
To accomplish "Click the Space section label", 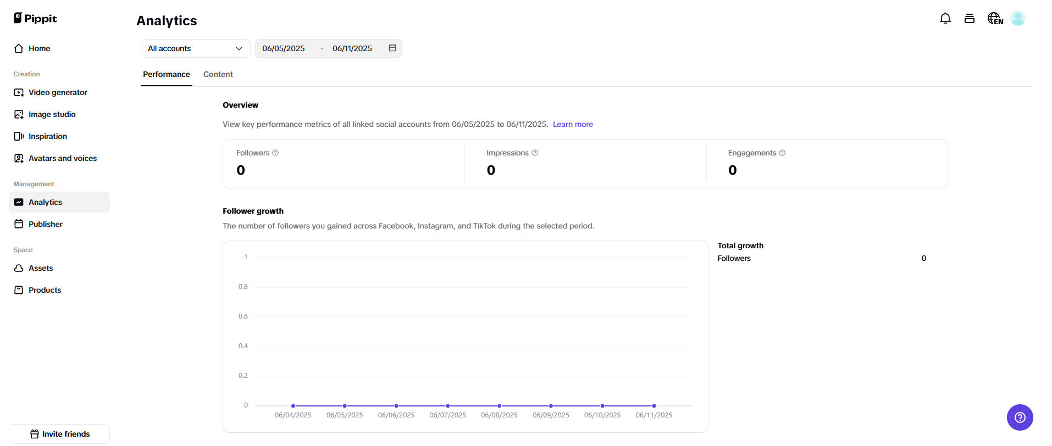I will (23, 250).
